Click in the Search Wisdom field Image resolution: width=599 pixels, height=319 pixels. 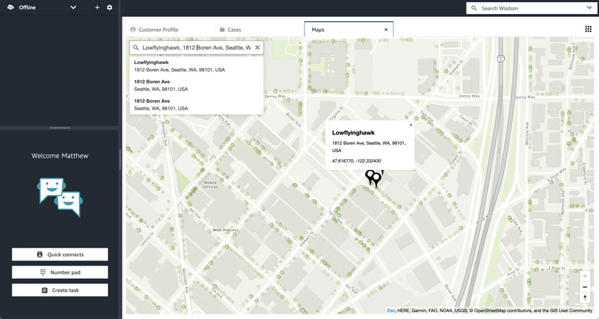coord(529,8)
